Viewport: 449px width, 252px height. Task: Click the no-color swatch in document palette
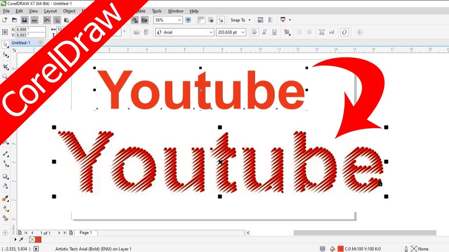(32, 240)
